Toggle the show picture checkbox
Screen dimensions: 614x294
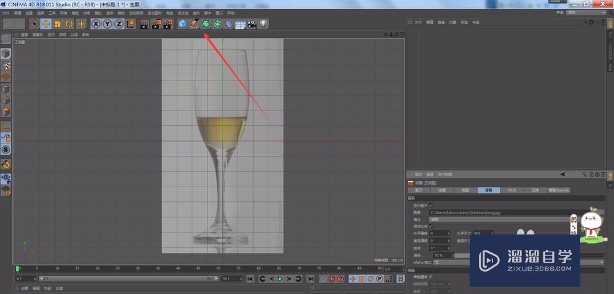pos(431,205)
